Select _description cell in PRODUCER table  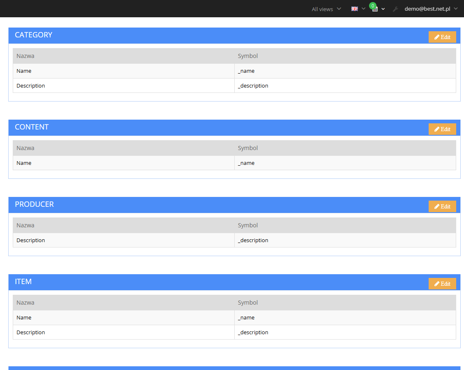[345, 240]
